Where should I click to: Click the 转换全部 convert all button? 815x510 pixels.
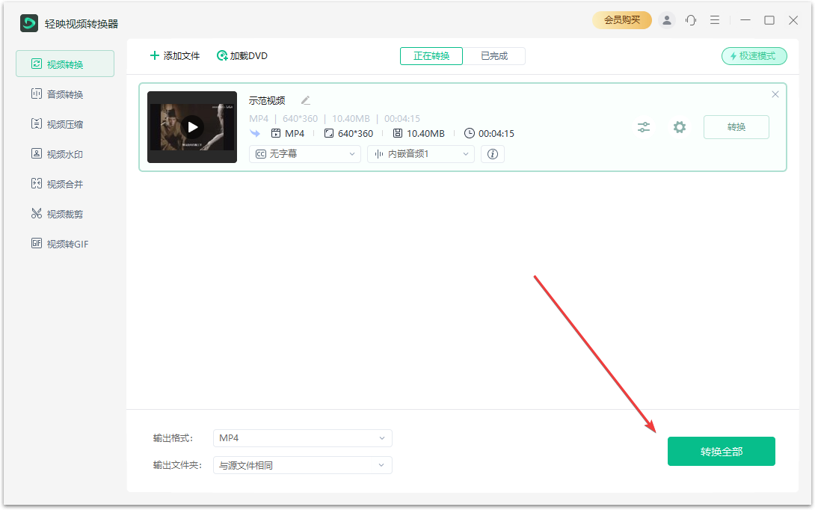[721, 451]
